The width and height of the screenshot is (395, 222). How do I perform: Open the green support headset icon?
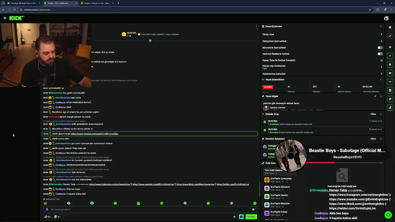click(x=388, y=215)
